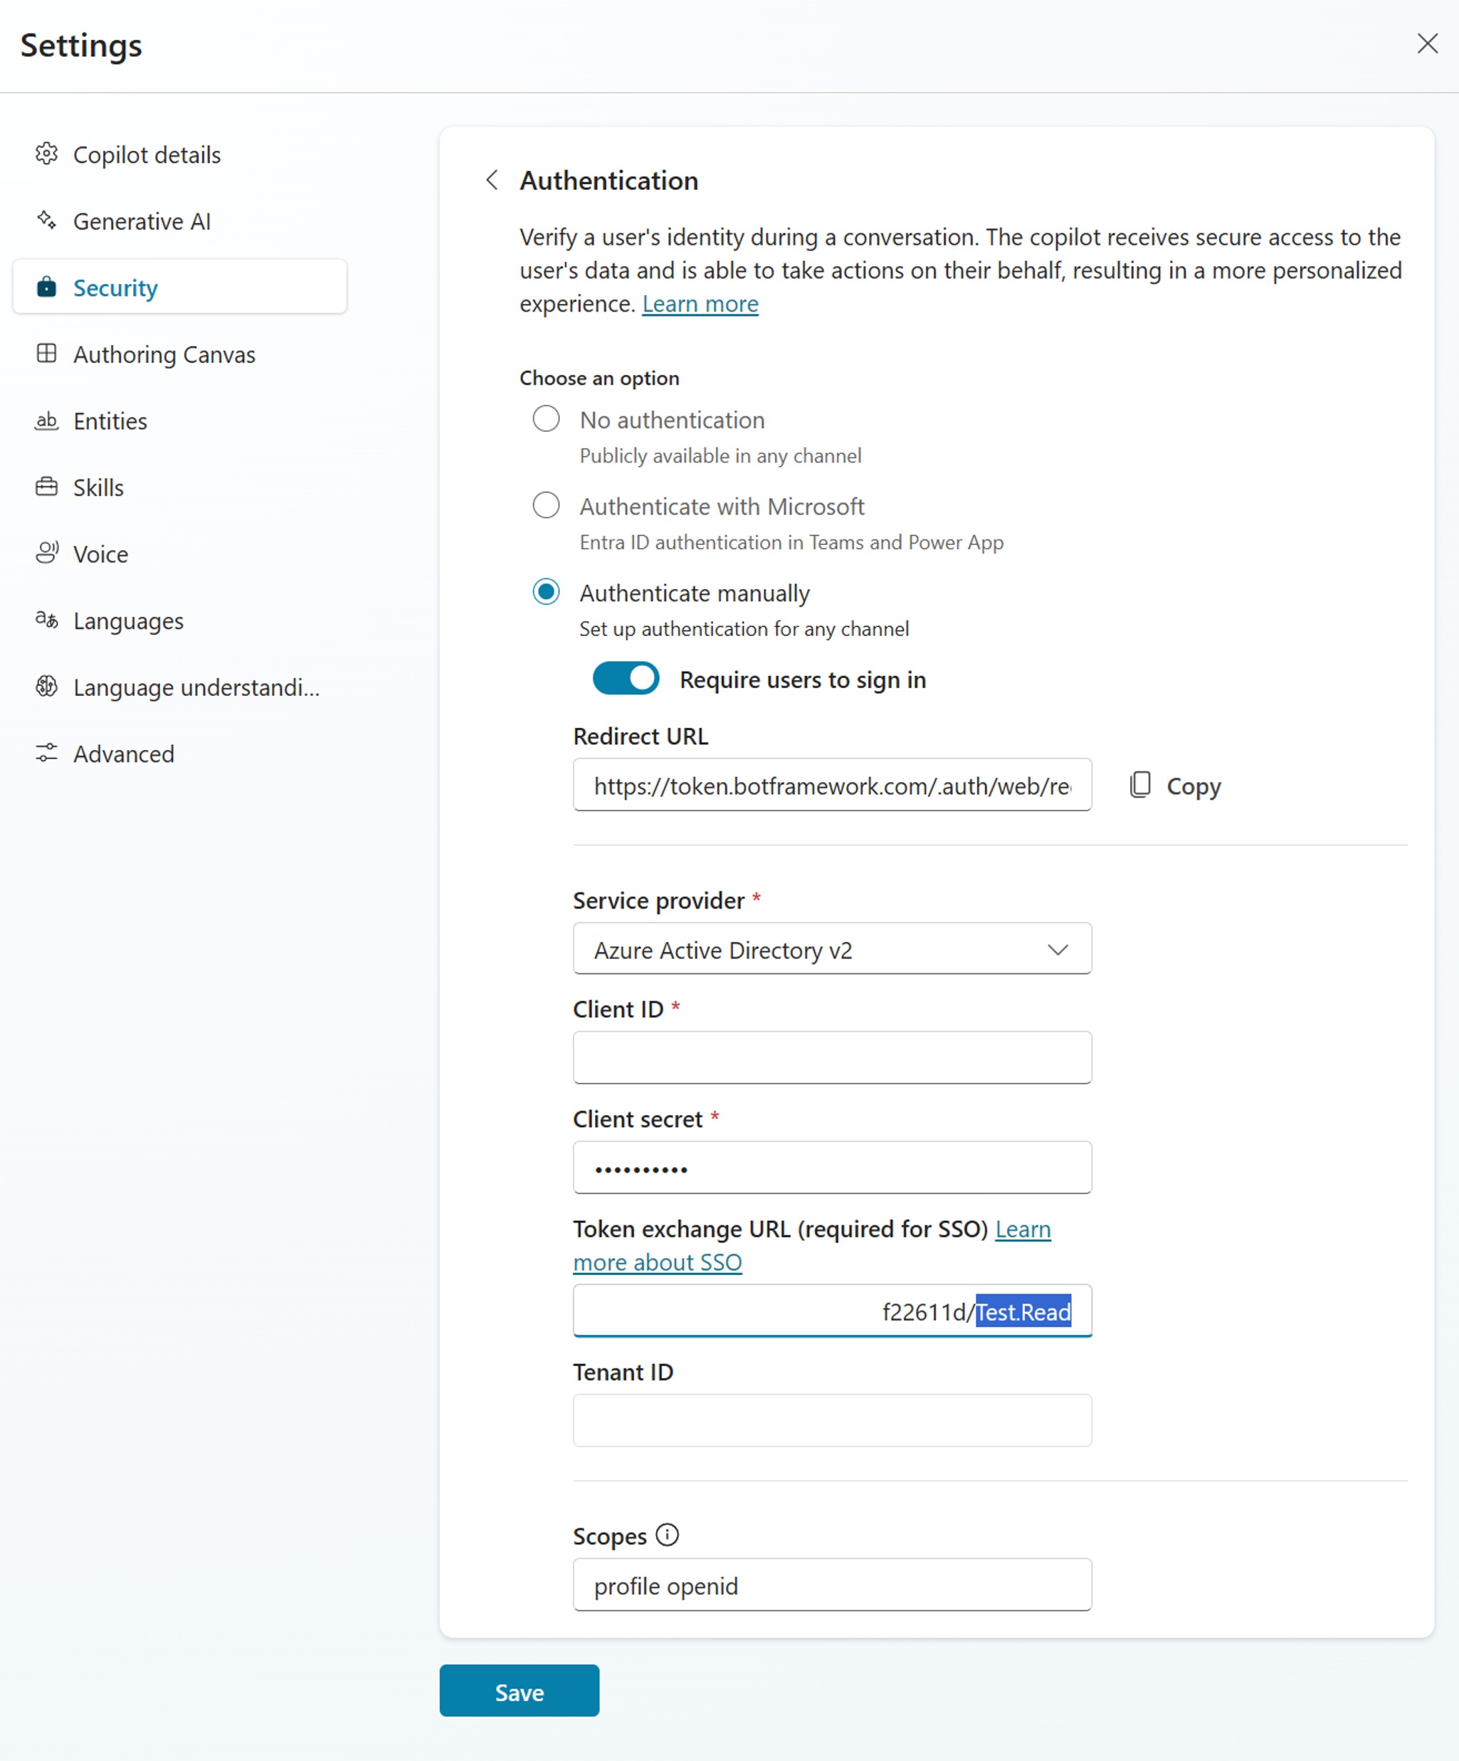The width and height of the screenshot is (1459, 1761).
Task: Save authentication settings
Action: 520,1692
